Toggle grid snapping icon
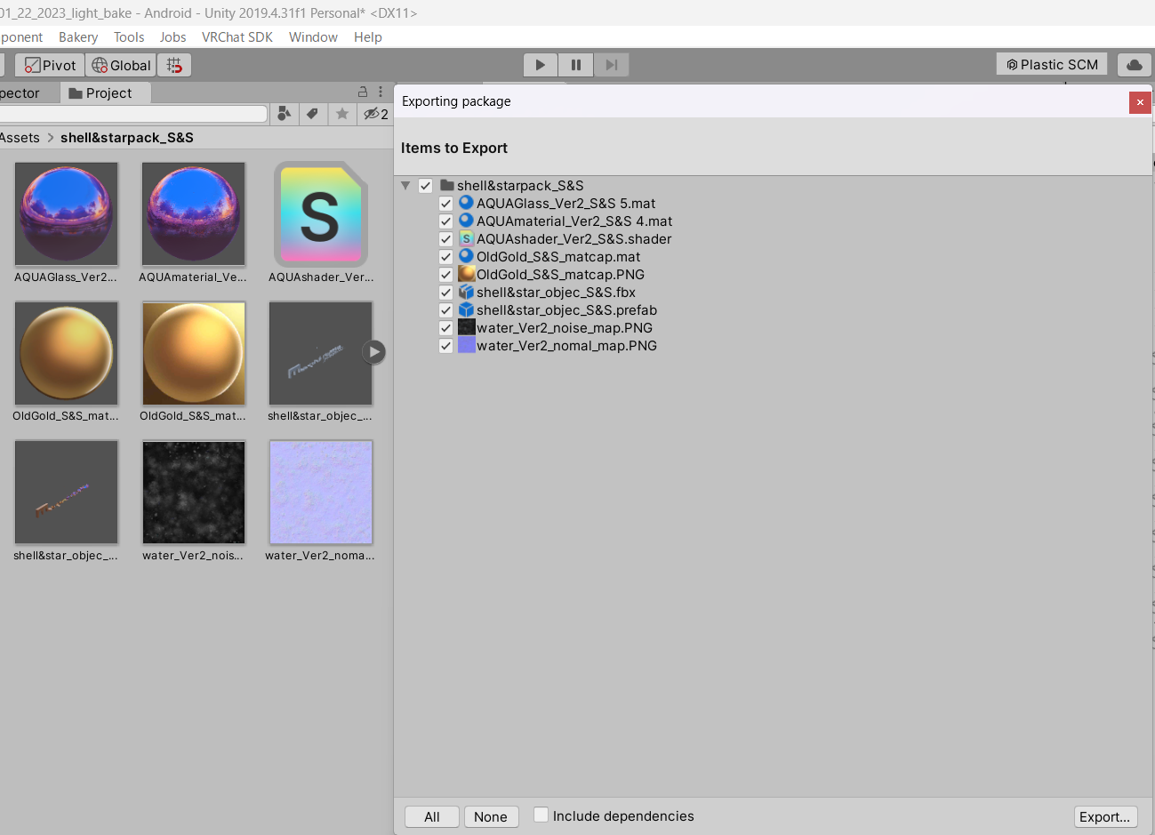 click(174, 65)
